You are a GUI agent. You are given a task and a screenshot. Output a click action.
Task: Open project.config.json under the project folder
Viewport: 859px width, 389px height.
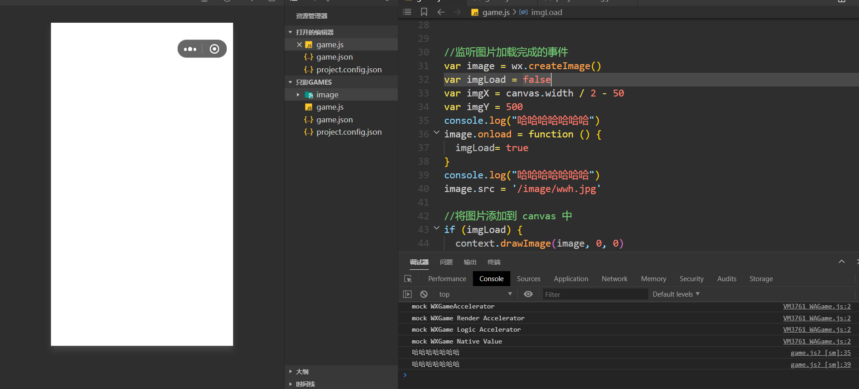click(349, 132)
